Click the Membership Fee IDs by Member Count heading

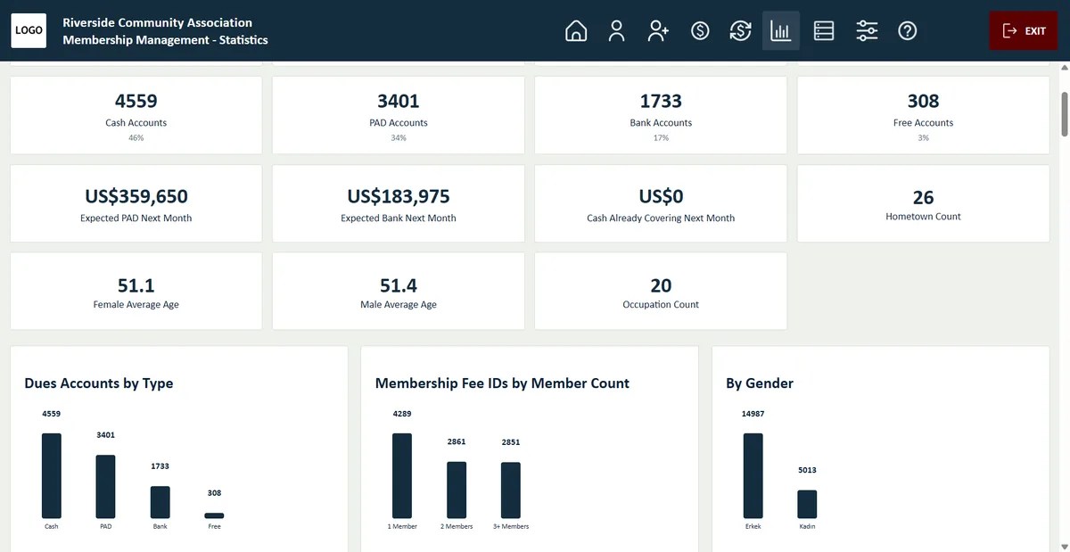click(502, 383)
